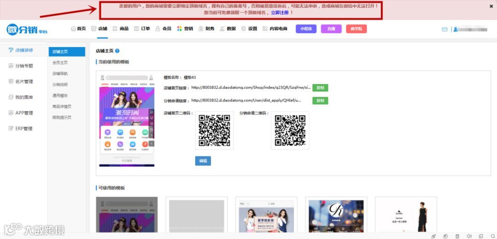This screenshot has width=497, height=239.
Task: Click the magnifier zoom icon in bottom bar
Action: 492,236
